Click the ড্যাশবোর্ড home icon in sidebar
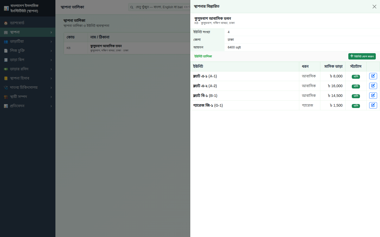The width and height of the screenshot is (380, 237). (x=6, y=23)
